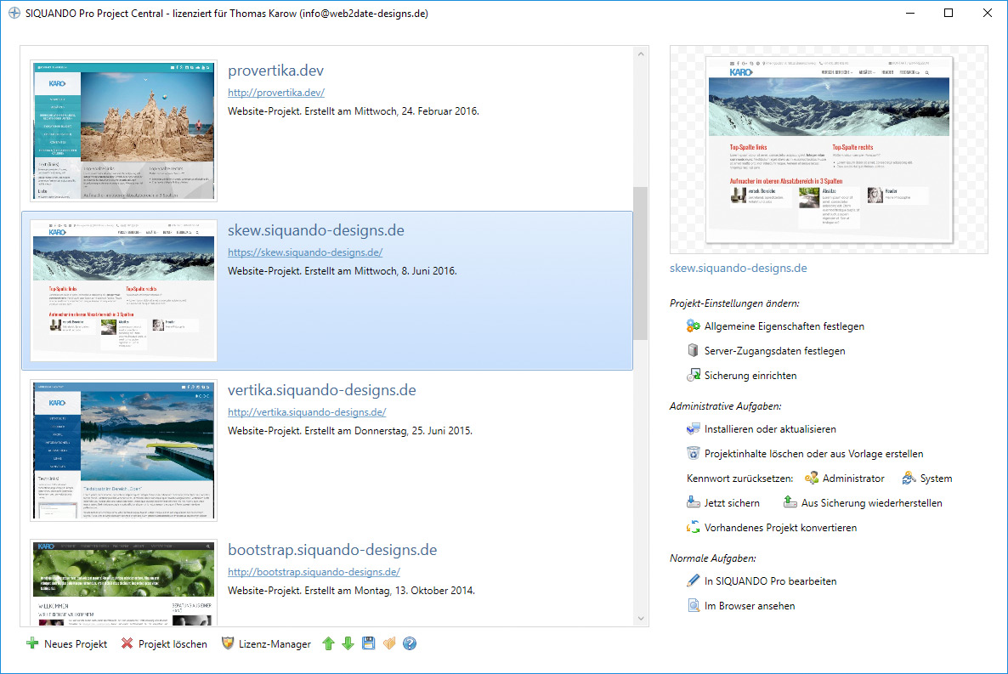Click the blue help question mark icon
Screen dimensions: 1008x674
[x=410, y=644]
